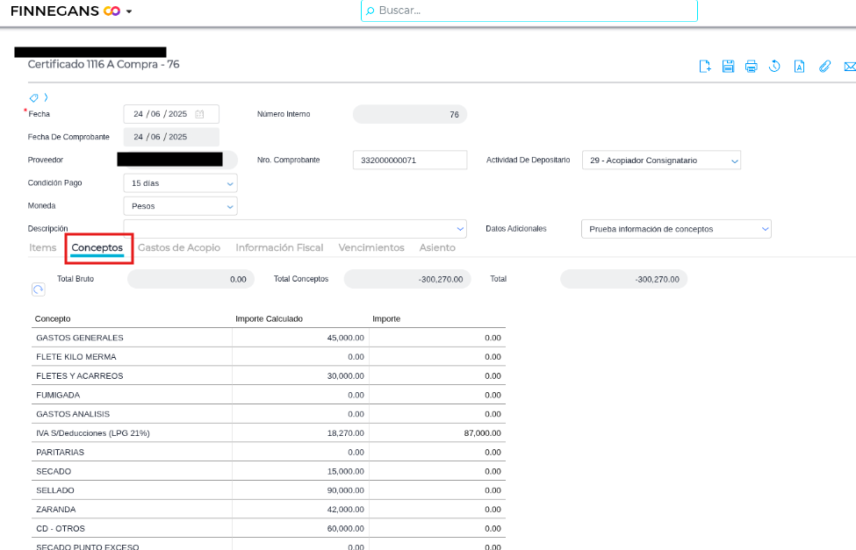856x550 pixels.
Task: Save the certificate with the floppy disk icon
Action: coord(728,67)
